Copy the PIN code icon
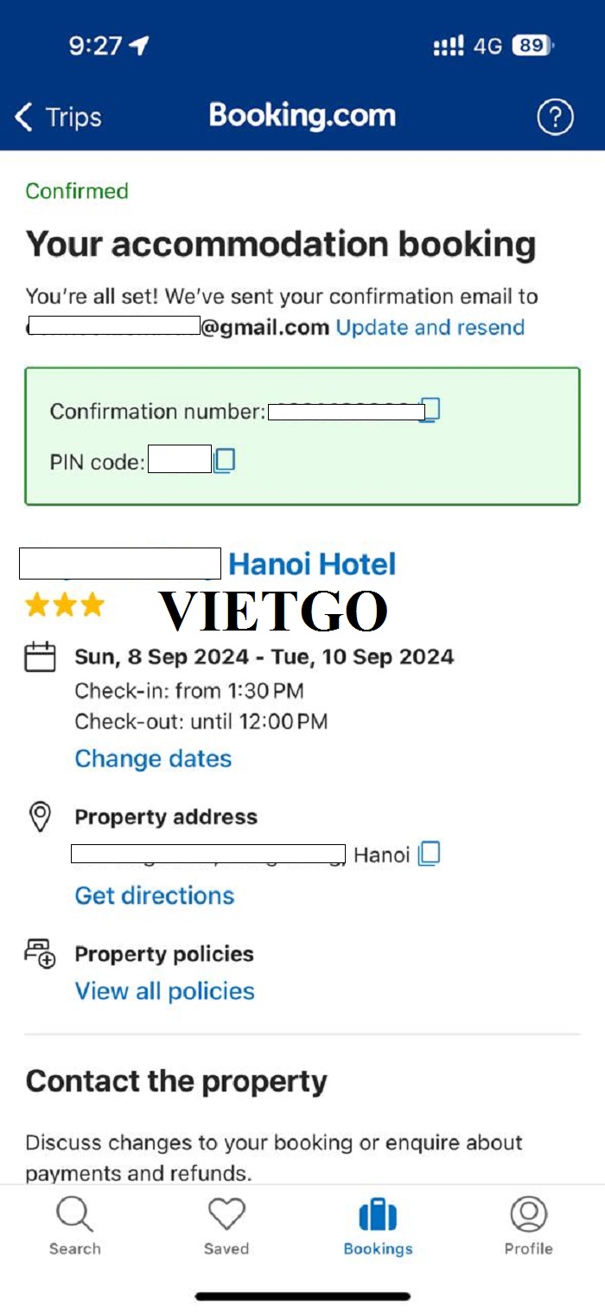This screenshot has height=1313, width=605. pos(224,460)
